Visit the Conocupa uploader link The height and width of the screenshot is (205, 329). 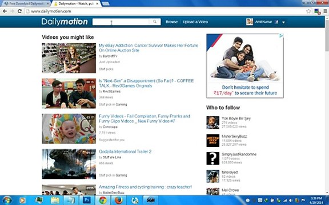(110, 127)
